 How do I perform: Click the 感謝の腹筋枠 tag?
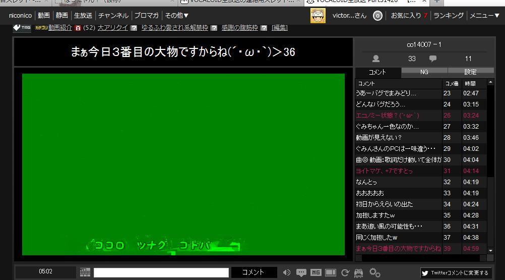[240, 28]
